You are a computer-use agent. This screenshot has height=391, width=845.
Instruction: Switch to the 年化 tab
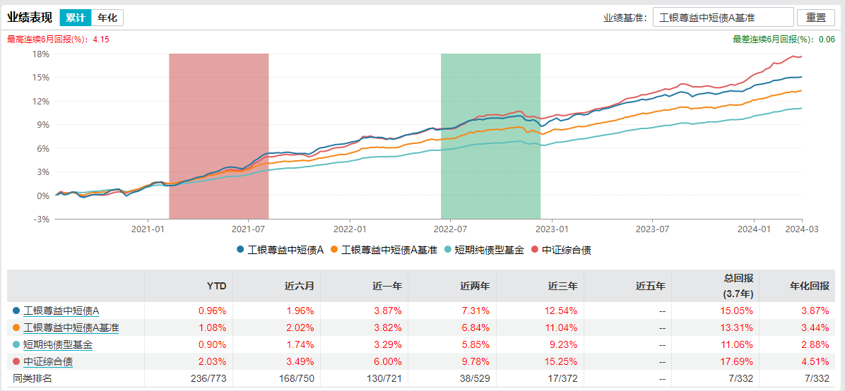click(107, 18)
